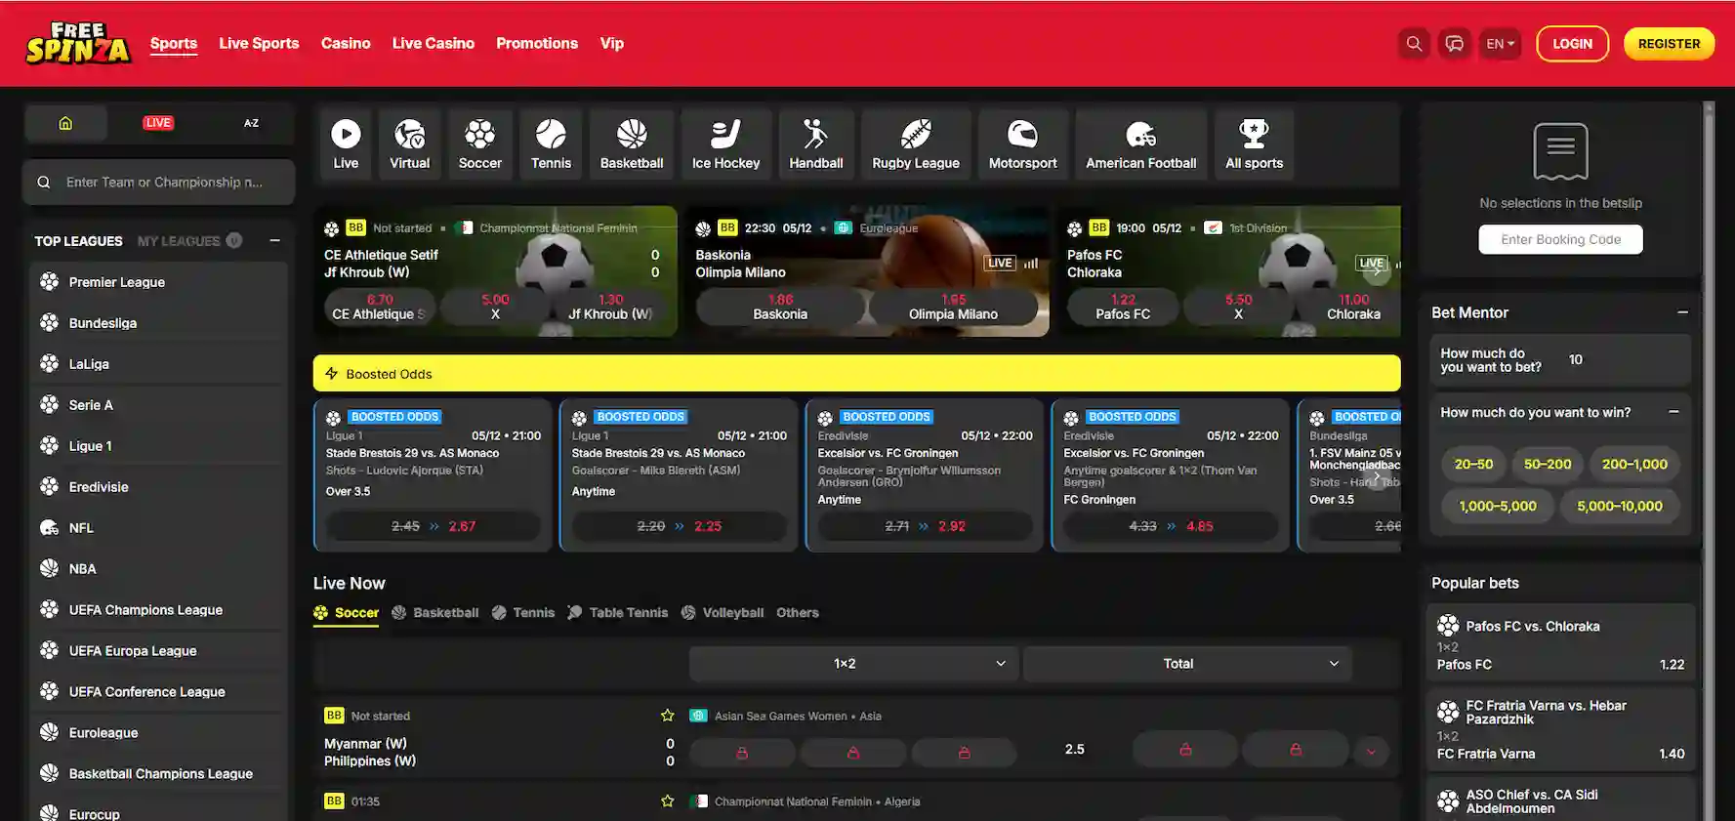Collapse the Bet Mentor panel
This screenshot has height=821, width=1735.
(1682, 312)
